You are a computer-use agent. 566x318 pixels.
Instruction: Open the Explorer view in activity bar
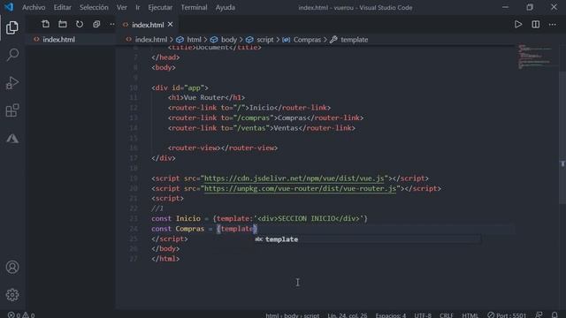(x=11, y=27)
